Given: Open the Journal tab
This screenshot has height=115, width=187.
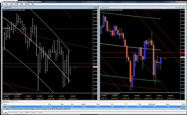Looking at the screenshot, I should [40, 112].
